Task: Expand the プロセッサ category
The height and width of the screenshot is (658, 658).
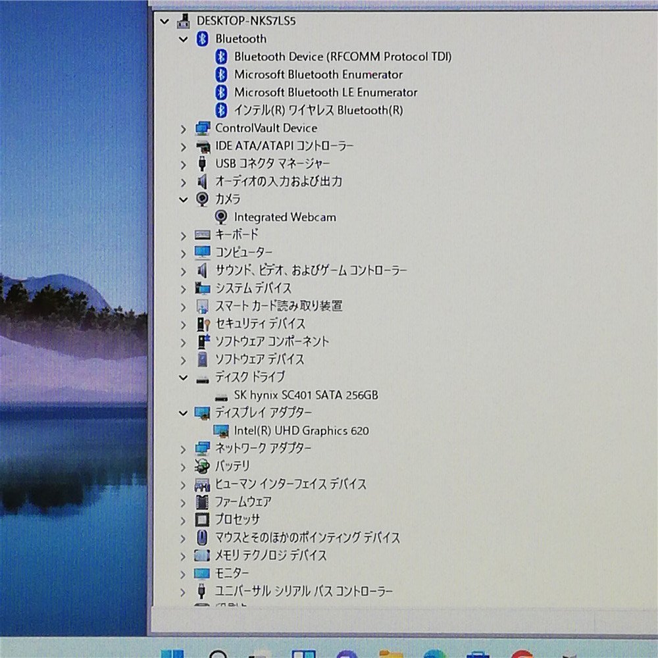Action: click(x=183, y=520)
